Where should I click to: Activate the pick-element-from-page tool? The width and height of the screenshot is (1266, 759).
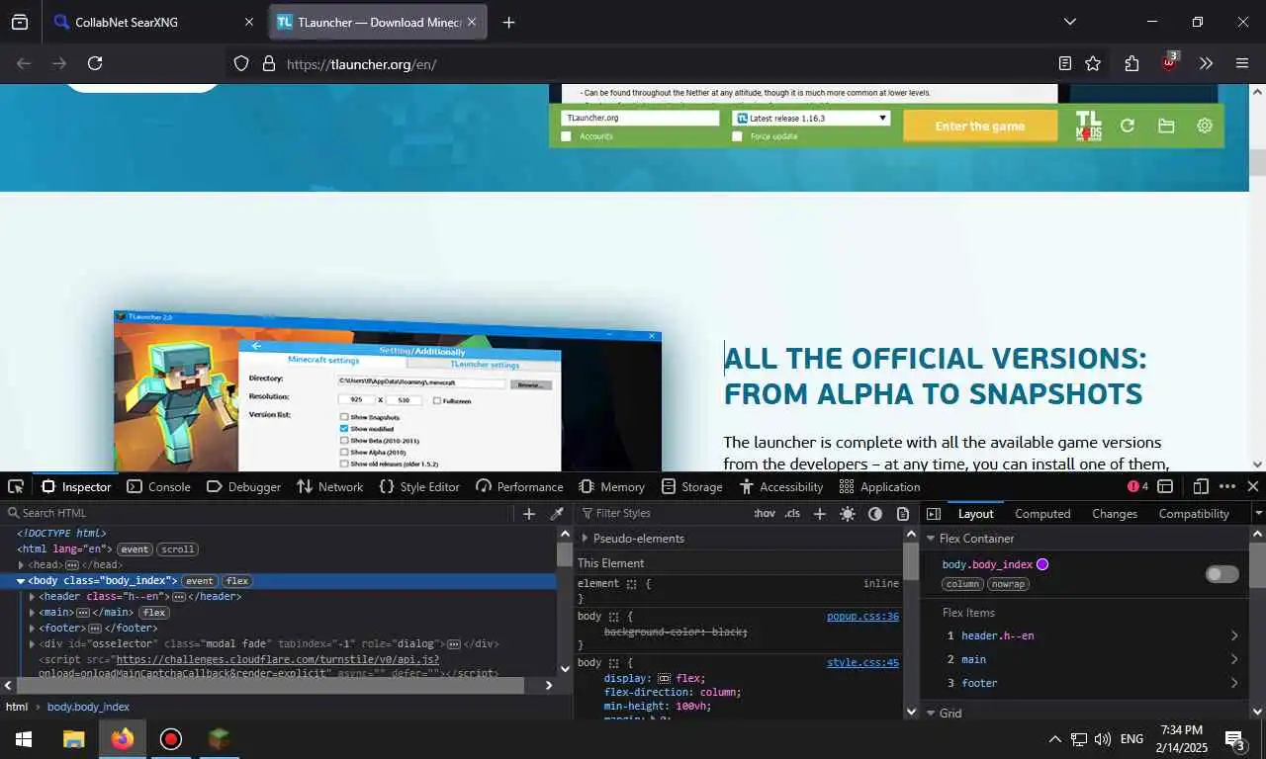pos(15,486)
